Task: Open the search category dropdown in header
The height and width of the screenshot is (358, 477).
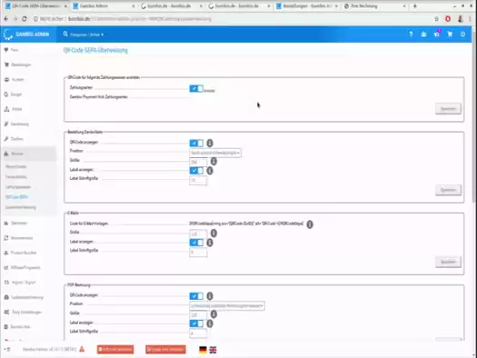Action: pyautogui.click(x=86, y=35)
